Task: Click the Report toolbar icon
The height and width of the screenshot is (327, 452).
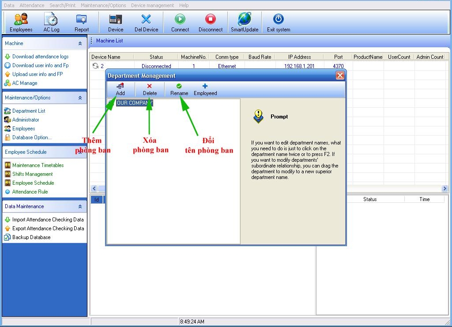Action: [x=82, y=23]
